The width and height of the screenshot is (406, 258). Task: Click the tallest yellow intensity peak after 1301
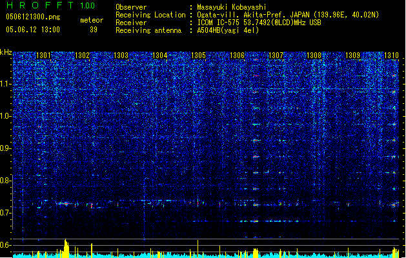66,248
